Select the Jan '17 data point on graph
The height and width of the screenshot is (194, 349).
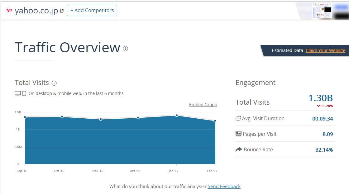coord(176,115)
